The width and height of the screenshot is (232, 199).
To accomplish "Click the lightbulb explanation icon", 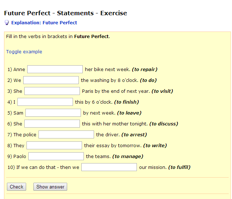I will [x=7, y=22].
